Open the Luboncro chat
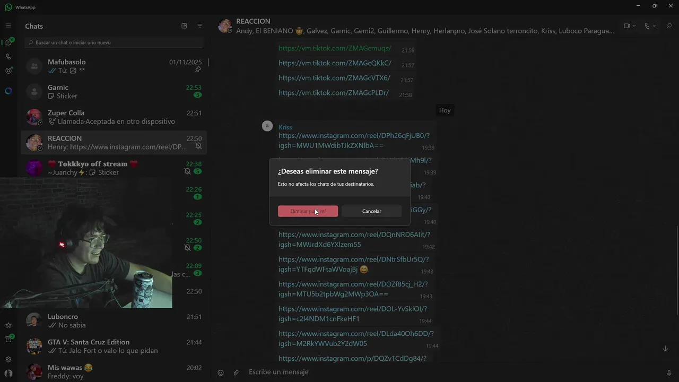 [x=114, y=320]
